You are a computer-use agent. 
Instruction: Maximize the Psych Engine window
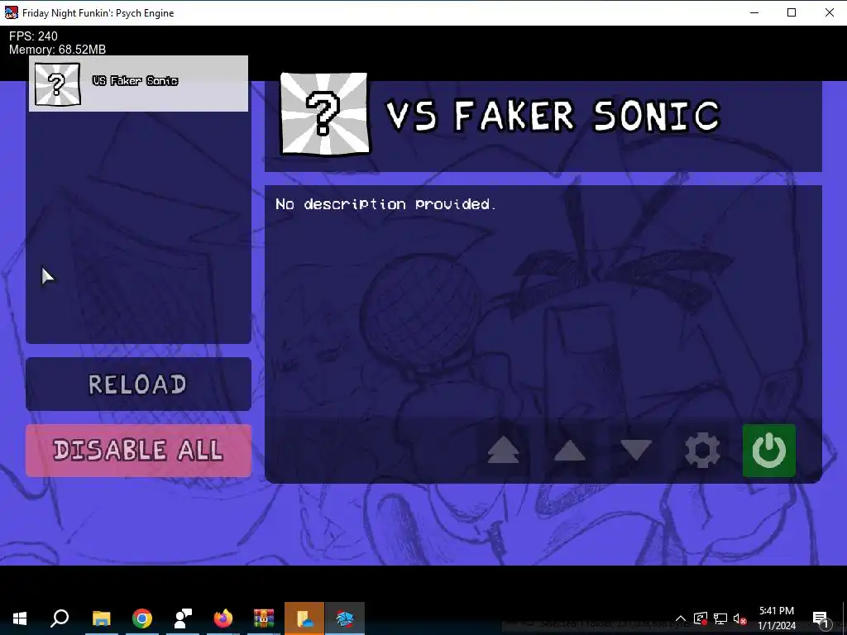(x=792, y=12)
